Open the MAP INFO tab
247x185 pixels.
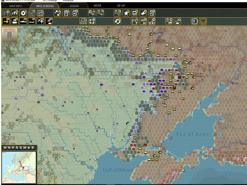pyautogui.click(x=15, y=6)
